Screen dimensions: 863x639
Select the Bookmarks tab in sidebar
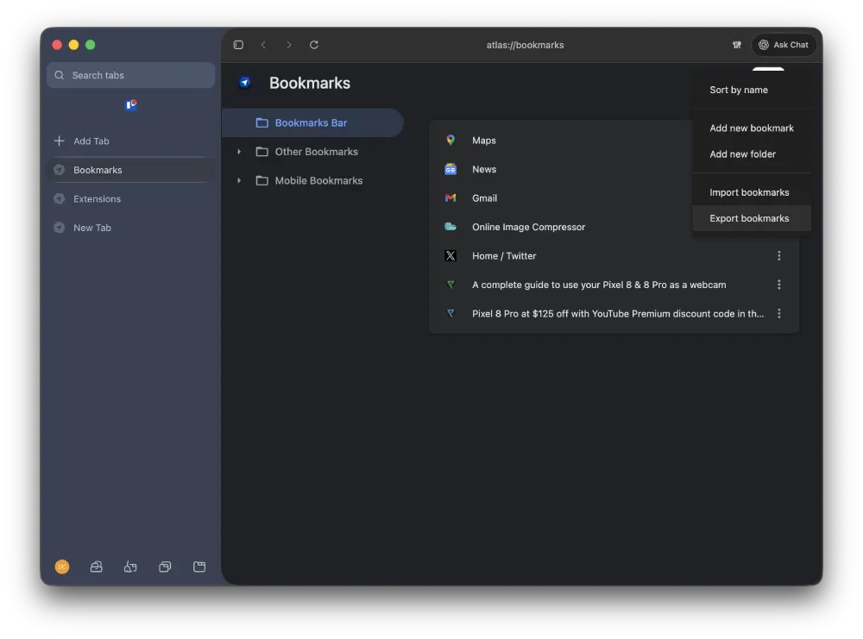coord(131,170)
